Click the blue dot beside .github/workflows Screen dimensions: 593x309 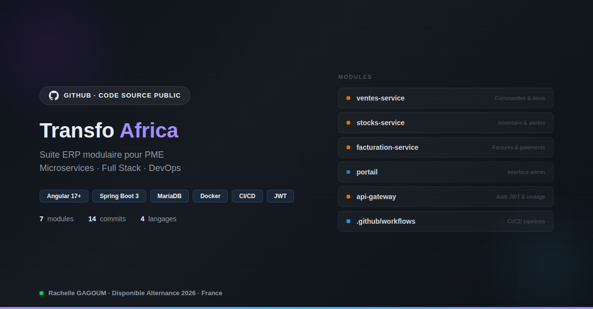[x=348, y=221]
